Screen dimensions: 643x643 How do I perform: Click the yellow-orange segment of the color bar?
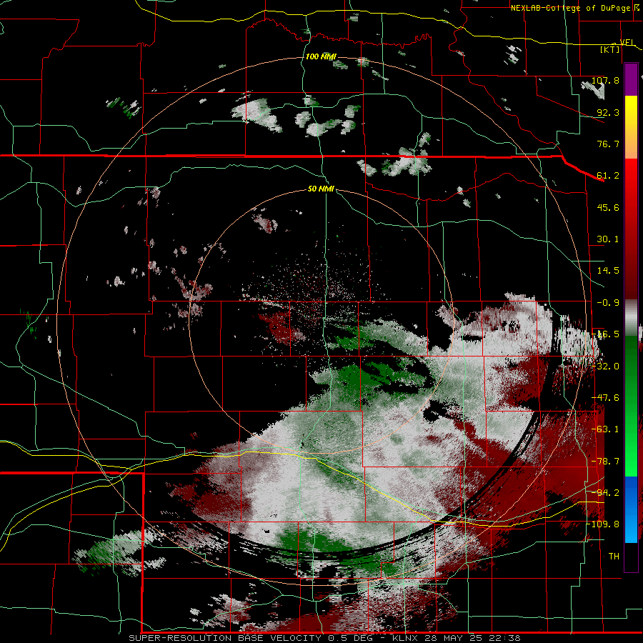click(631, 127)
